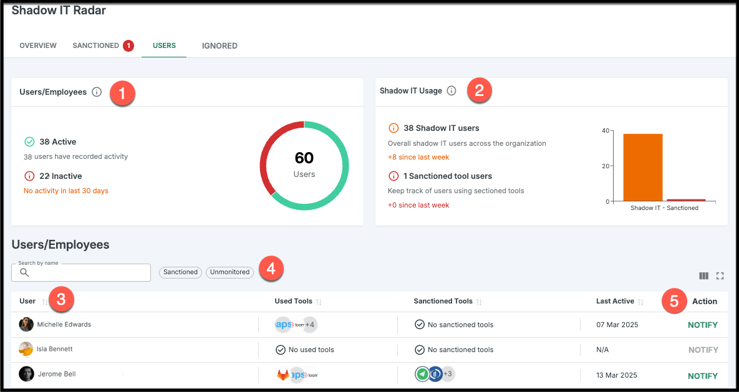Image resolution: width=739 pixels, height=392 pixels.
Task: Click the orange Shadow IT bar in chart
Action: pyautogui.click(x=643, y=167)
